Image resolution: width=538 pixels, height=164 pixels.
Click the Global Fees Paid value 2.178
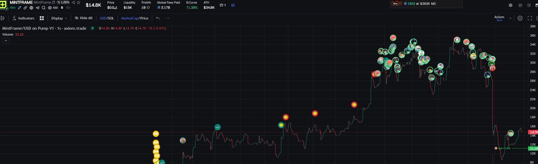[x=165, y=8]
